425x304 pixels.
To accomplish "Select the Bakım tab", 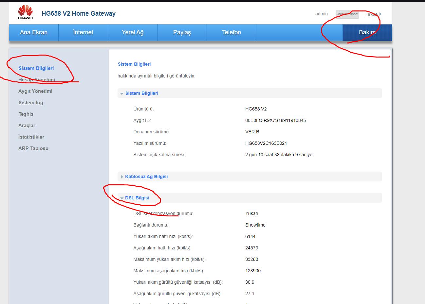I will tap(367, 32).
